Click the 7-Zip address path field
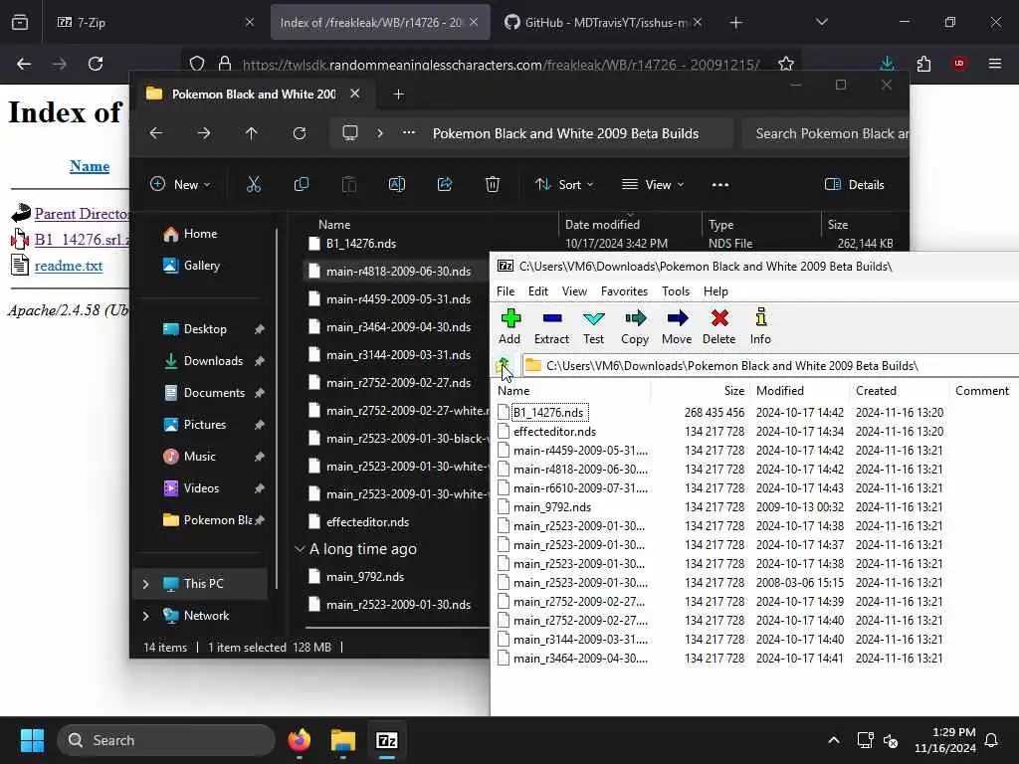The image size is (1019, 764). 771,366
